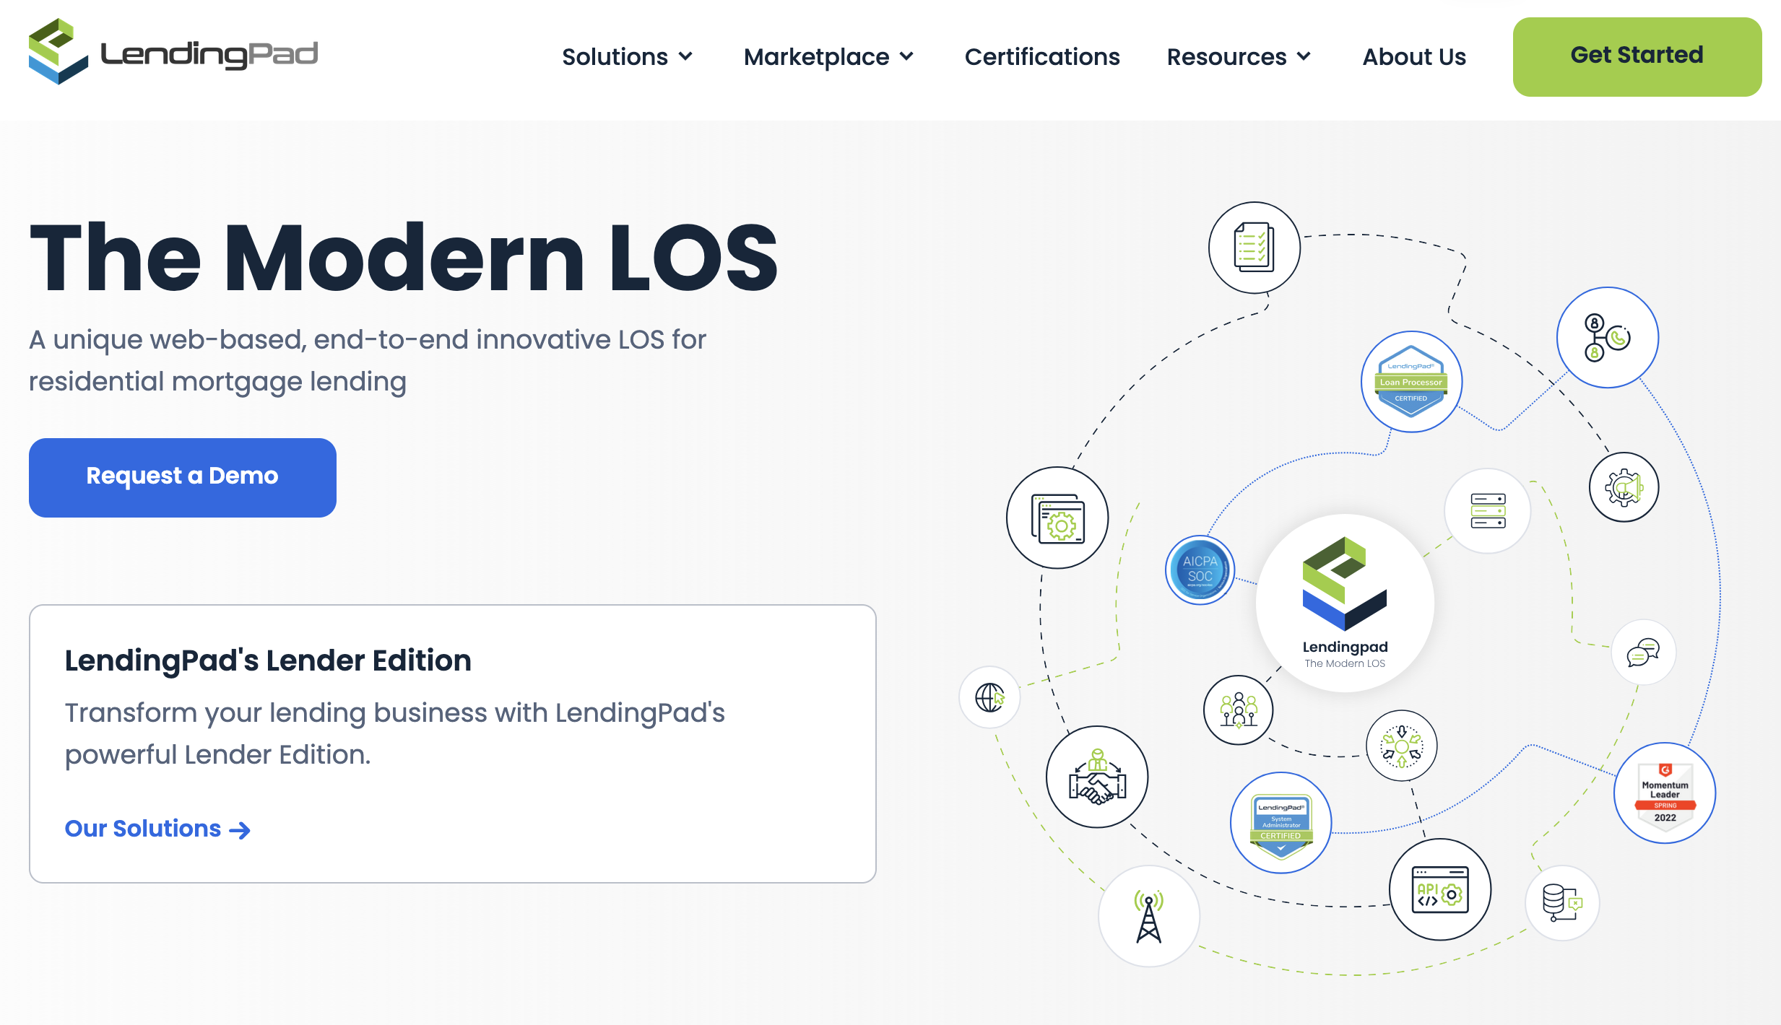1781x1025 pixels.
Task: Navigate to the About Us section
Action: tap(1413, 56)
